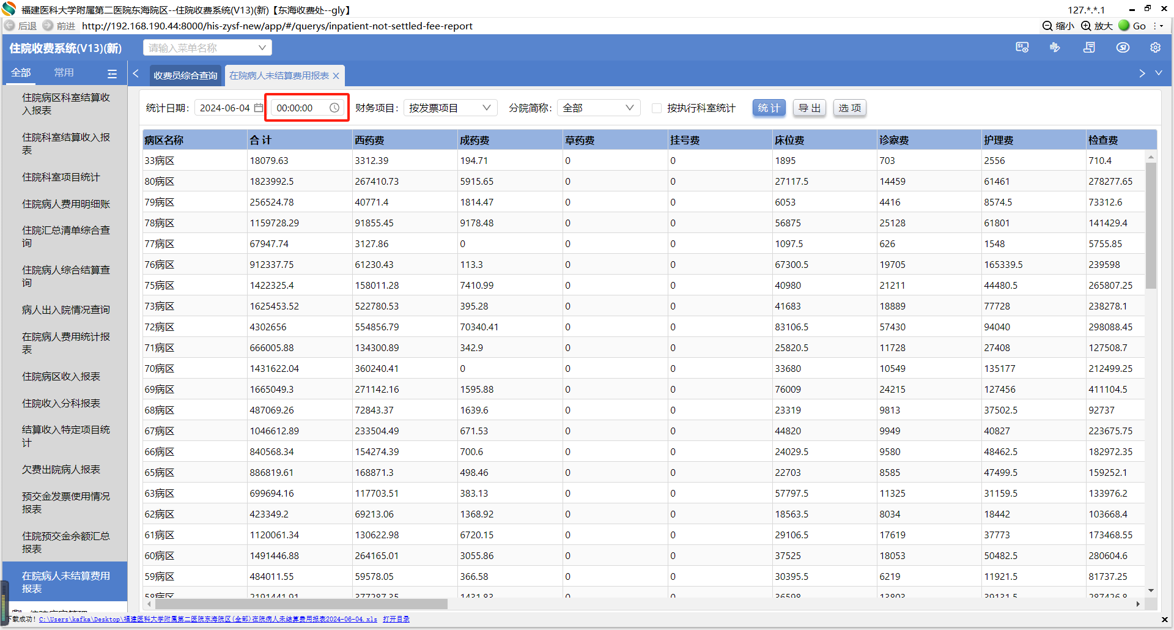Click the 放大 zoom-in magnifier icon
The width and height of the screenshot is (1174, 630).
(1086, 26)
